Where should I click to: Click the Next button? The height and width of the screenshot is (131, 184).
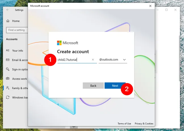tap(115, 85)
